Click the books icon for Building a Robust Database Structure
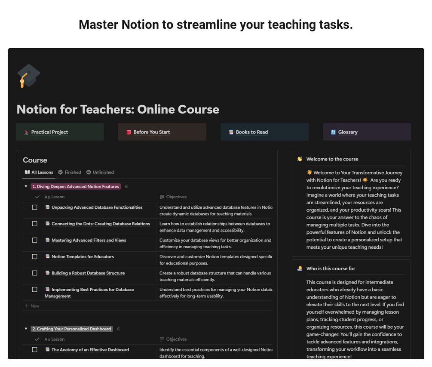The image size is (432, 367). (x=47, y=273)
